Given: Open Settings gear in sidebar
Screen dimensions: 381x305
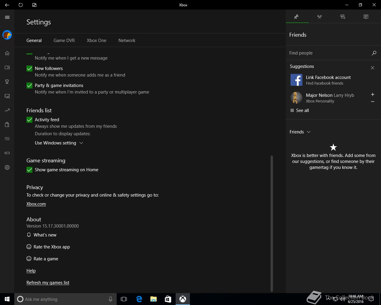Looking at the screenshot, I should pos(7,167).
